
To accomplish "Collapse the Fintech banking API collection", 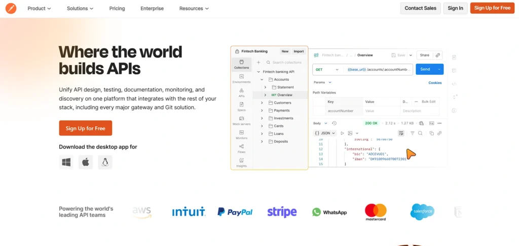I will click(258, 72).
